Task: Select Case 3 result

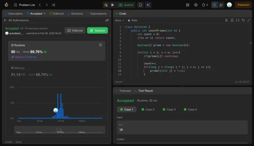Action: tap(169, 109)
